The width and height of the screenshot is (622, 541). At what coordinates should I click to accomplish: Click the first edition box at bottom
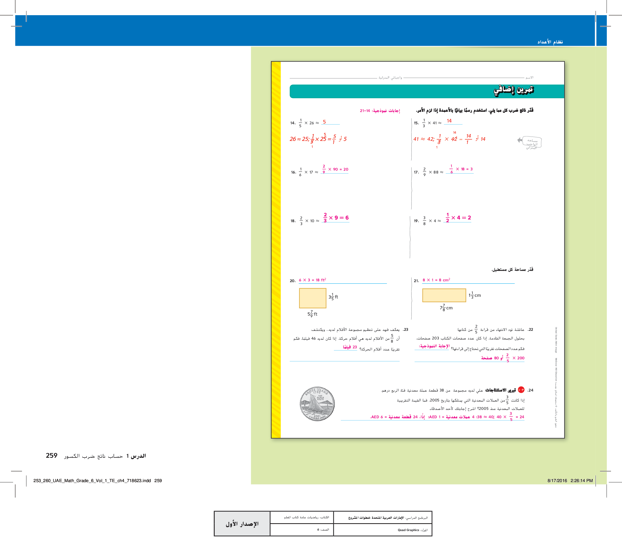coord(242,524)
